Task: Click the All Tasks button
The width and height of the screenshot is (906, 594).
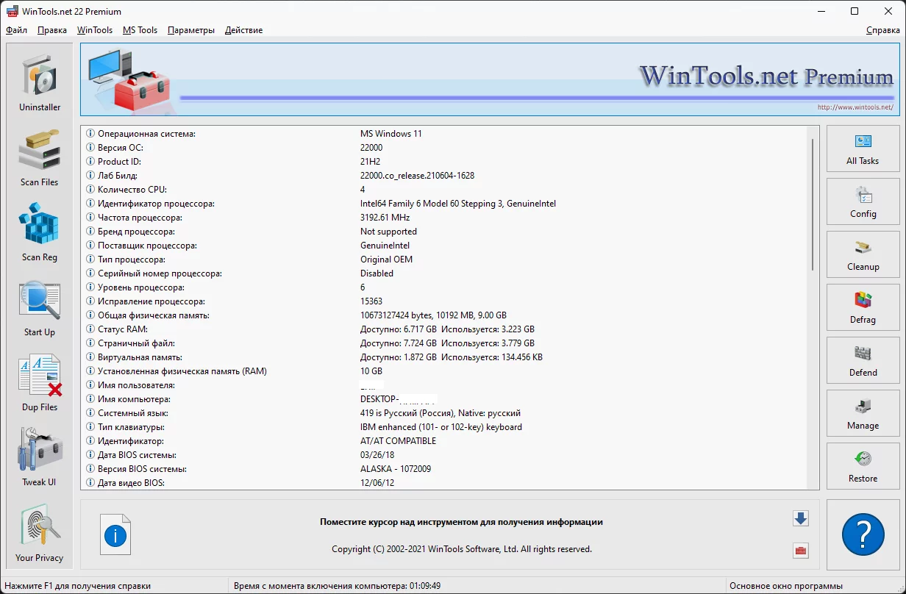Action: (863, 148)
